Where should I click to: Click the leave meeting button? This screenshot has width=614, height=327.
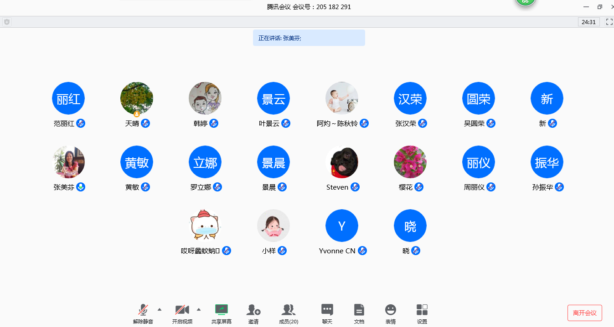pos(584,313)
